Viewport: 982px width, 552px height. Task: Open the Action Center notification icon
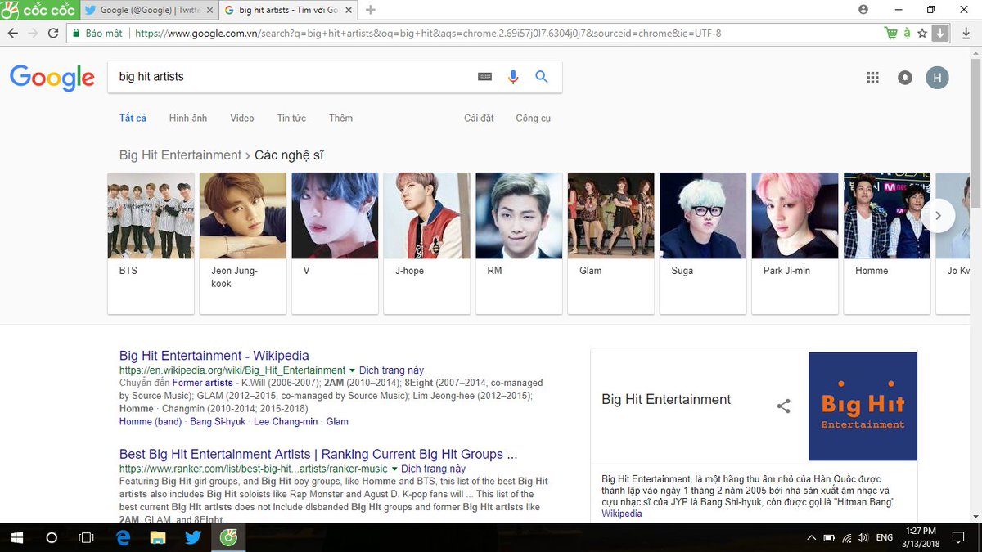958,537
